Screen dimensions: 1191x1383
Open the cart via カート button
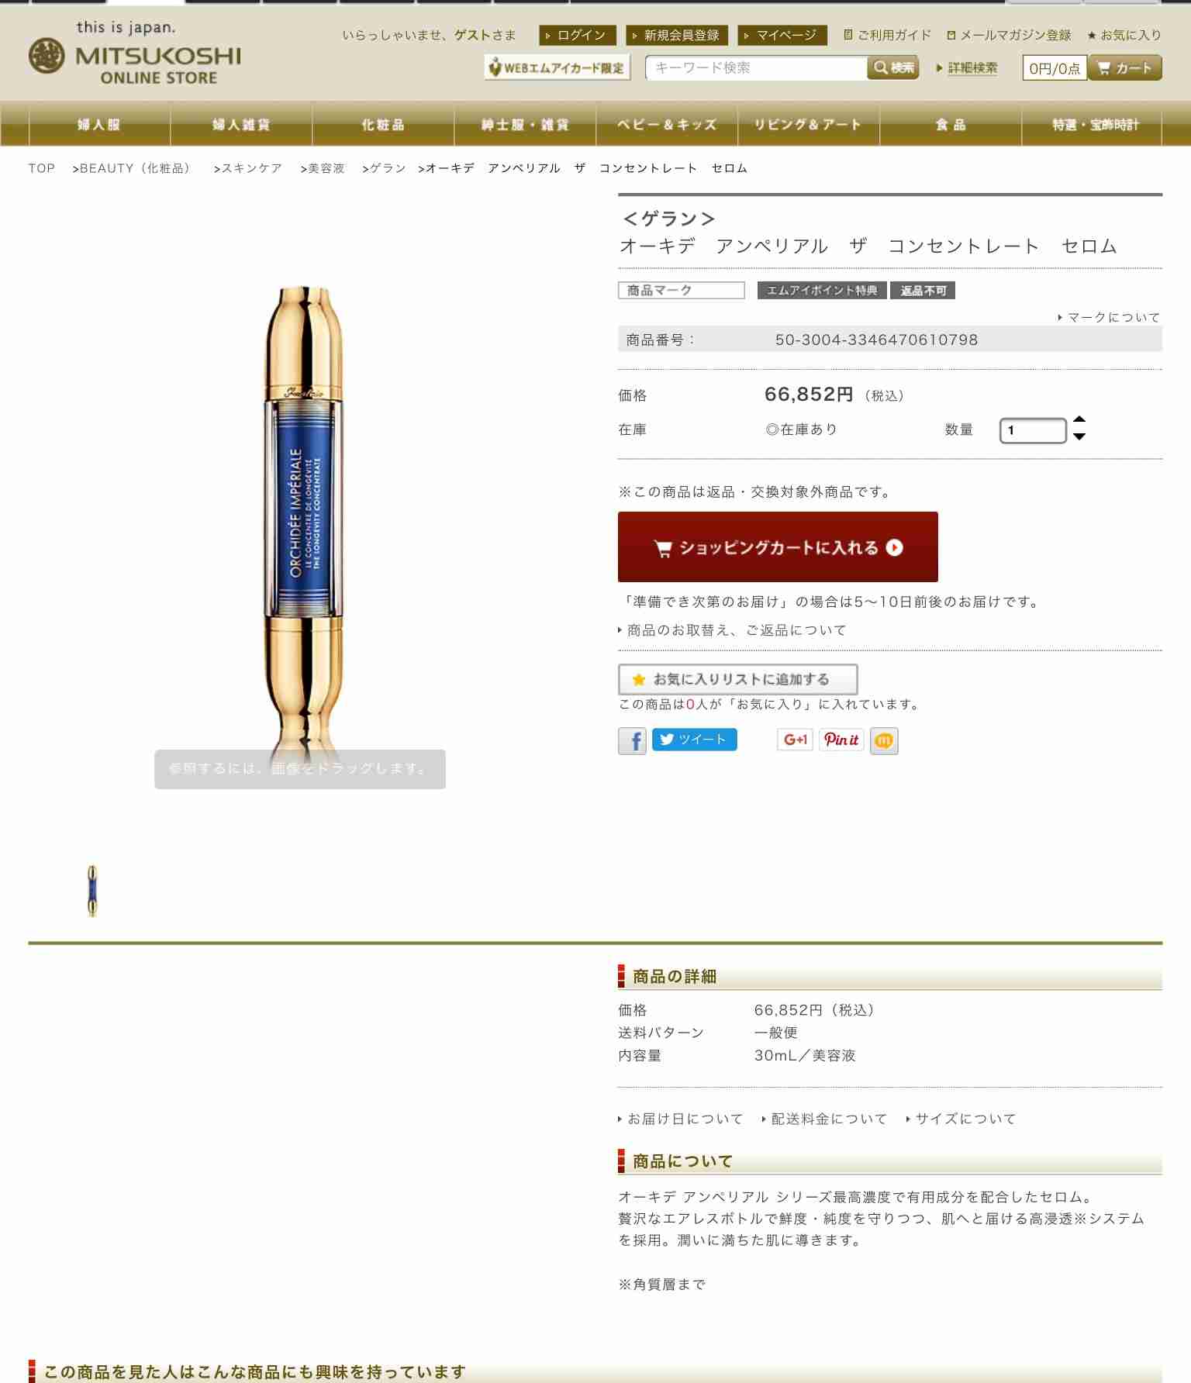1125,67
